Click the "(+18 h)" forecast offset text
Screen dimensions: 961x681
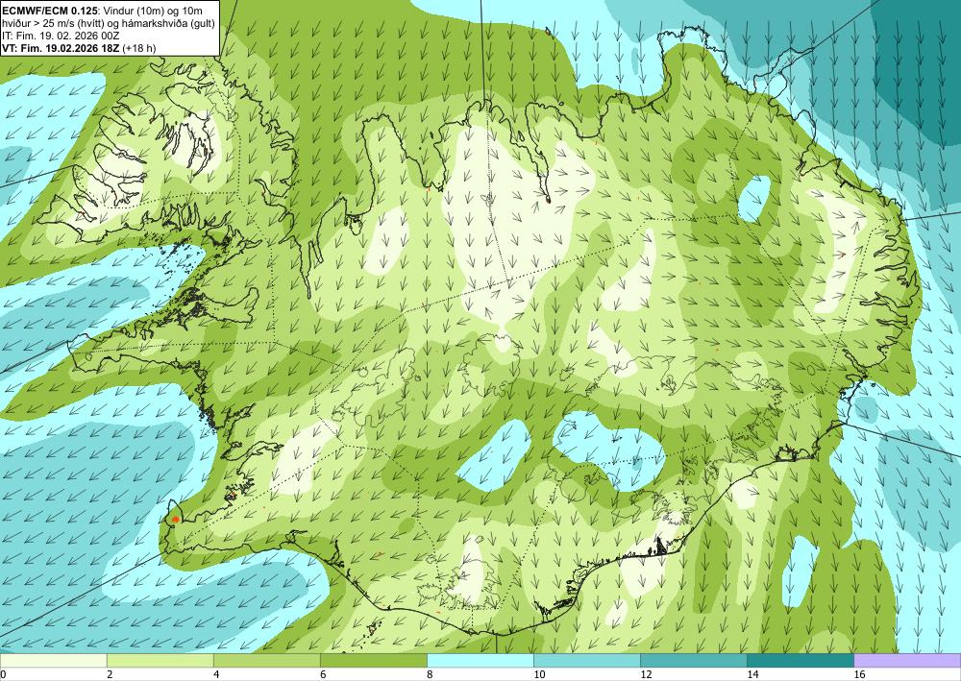click(139, 48)
